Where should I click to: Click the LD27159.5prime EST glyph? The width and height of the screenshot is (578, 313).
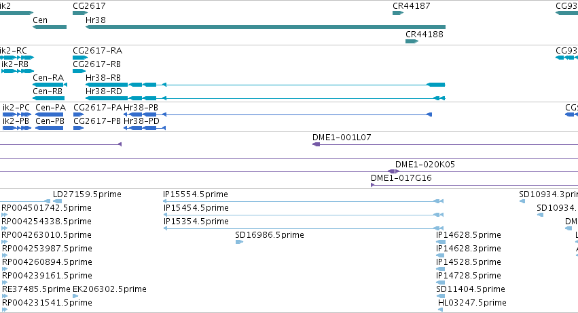pos(57,201)
